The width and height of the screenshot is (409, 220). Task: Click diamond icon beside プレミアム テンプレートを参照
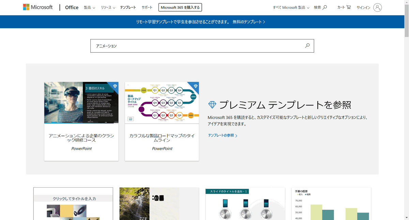[212, 105]
